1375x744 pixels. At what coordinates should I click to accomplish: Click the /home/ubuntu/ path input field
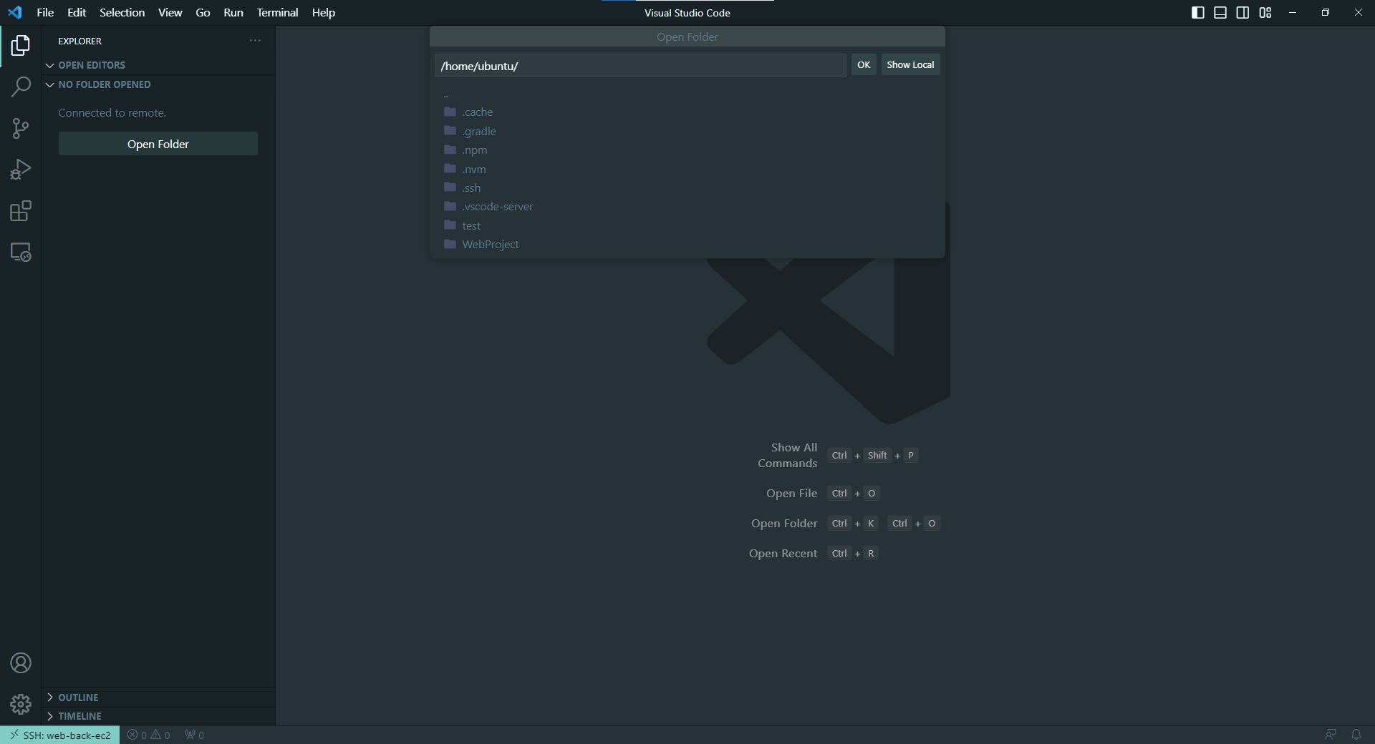click(x=640, y=66)
